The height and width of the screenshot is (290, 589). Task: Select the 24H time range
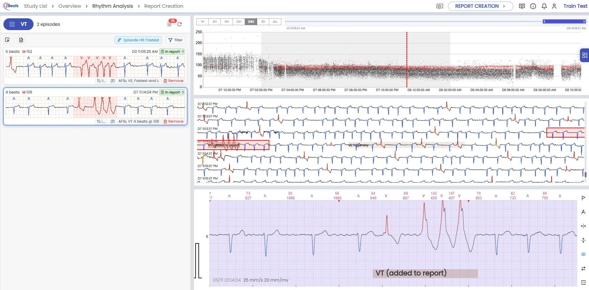pyautogui.click(x=251, y=22)
